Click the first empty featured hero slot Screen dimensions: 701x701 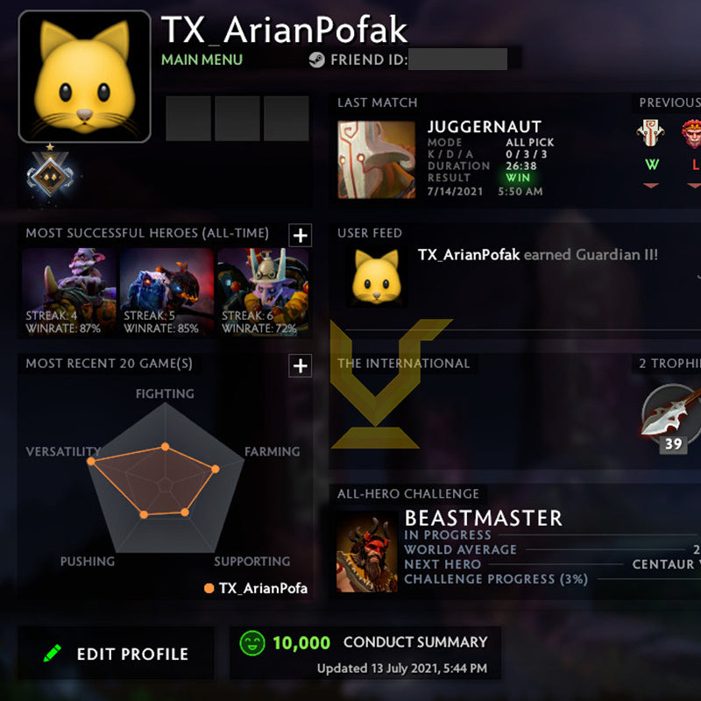coord(188,118)
